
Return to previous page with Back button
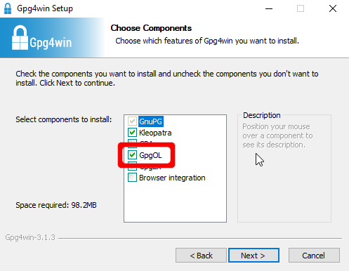click(x=201, y=256)
